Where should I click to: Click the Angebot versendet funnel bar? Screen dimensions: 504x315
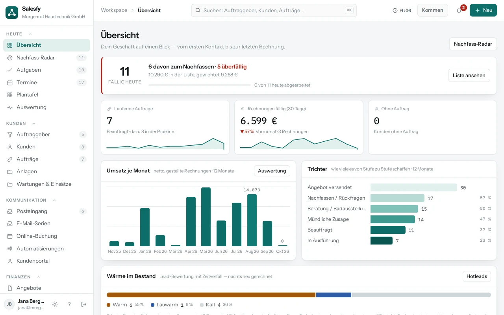(x=414, y=187)
